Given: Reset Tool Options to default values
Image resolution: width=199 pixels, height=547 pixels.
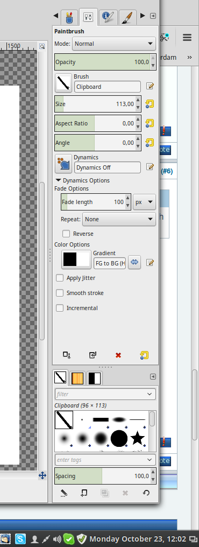Looking at the screenshot, I should (144, 355).
